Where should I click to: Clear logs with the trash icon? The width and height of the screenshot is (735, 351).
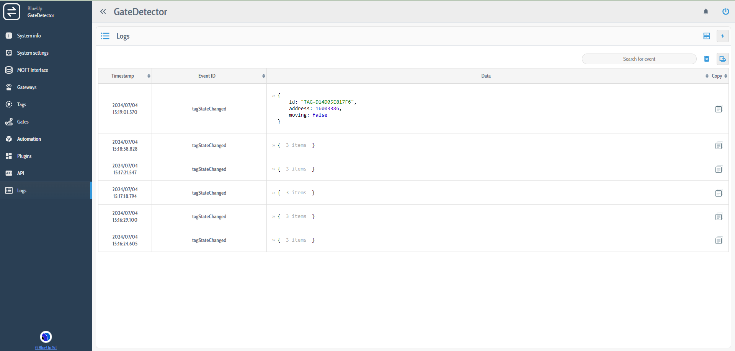(x=707, y=59)
